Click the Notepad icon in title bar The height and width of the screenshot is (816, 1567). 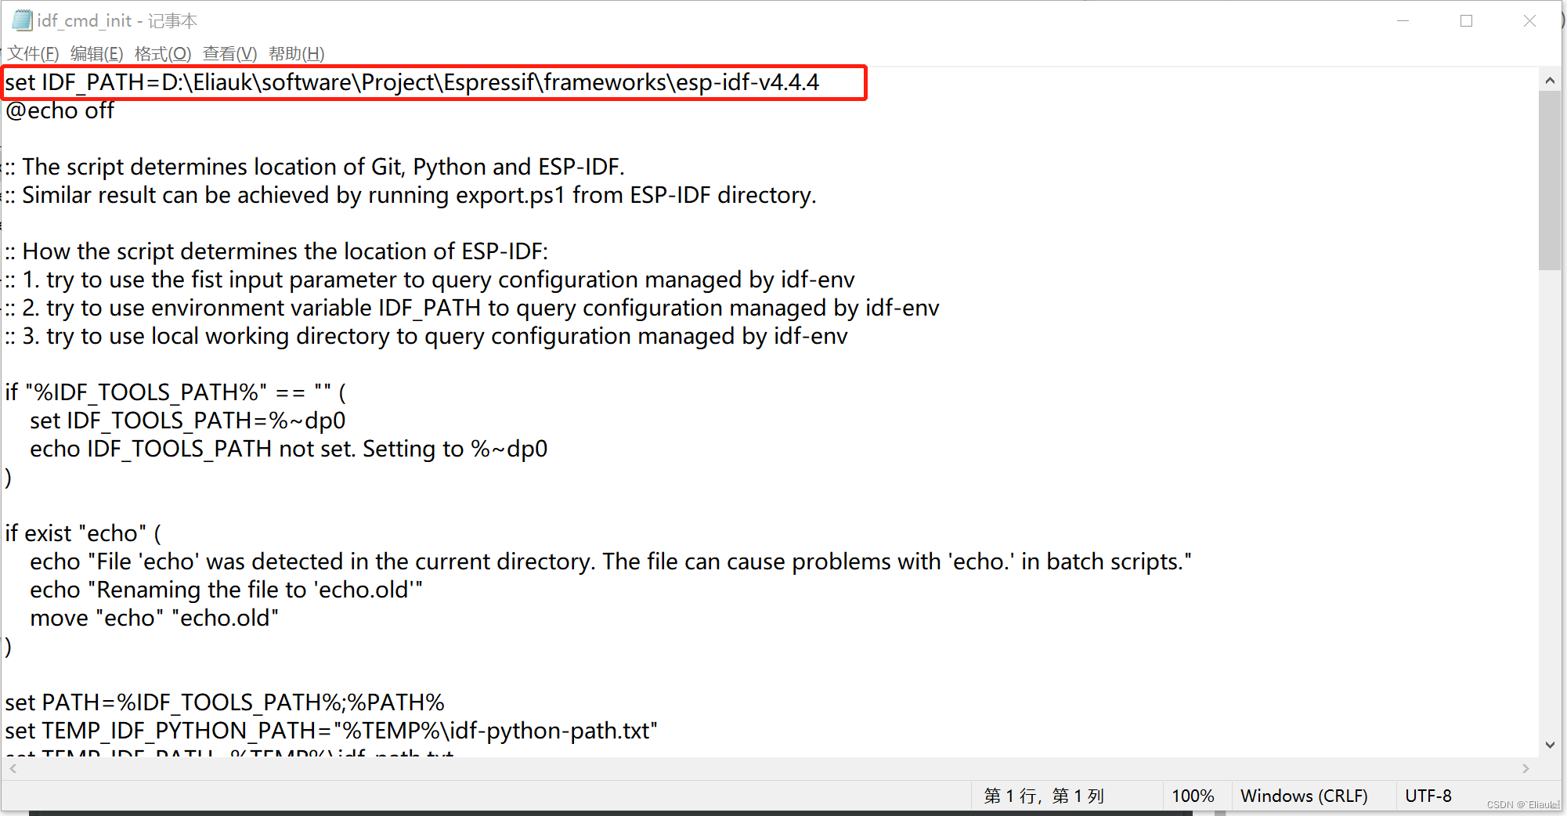tap(22, 20)
